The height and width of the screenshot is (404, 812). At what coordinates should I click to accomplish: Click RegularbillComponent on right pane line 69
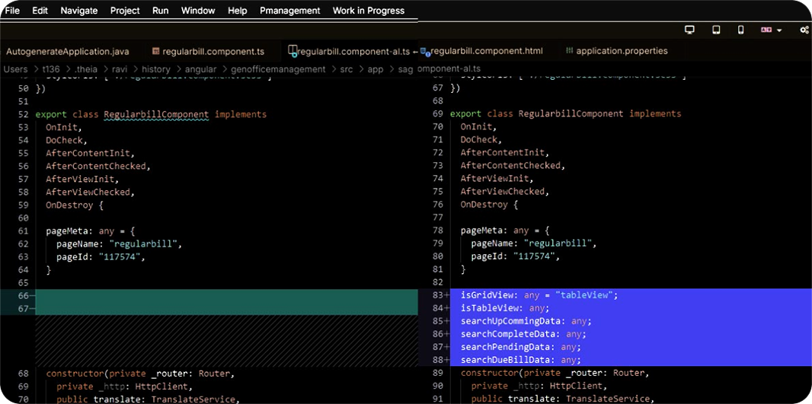[571, 114]
